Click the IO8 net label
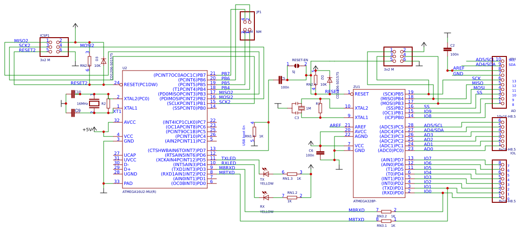This screenshot has width=521, height=232. [x=428, y=116]
